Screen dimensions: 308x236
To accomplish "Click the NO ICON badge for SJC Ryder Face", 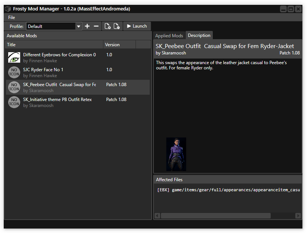I will 14,72.
